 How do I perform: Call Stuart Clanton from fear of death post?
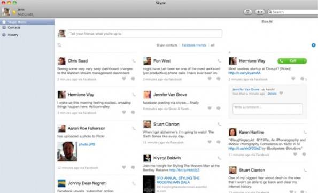click(305, 170)
